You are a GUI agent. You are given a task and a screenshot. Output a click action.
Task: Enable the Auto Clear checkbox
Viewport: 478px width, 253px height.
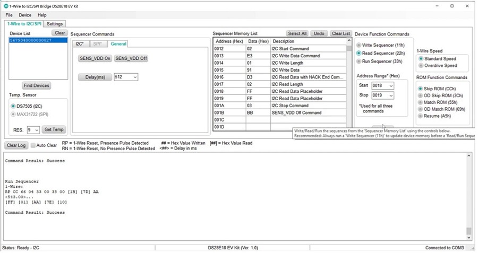click(33, 145)
